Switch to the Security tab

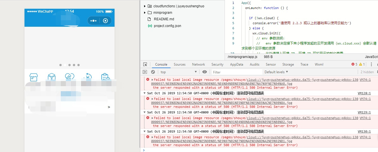[217, 64]
